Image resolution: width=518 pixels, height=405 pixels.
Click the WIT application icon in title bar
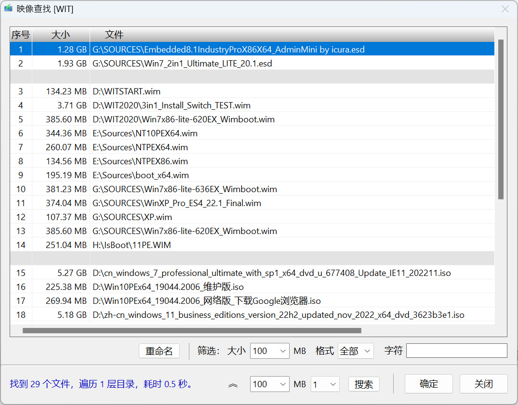[8, 8]
